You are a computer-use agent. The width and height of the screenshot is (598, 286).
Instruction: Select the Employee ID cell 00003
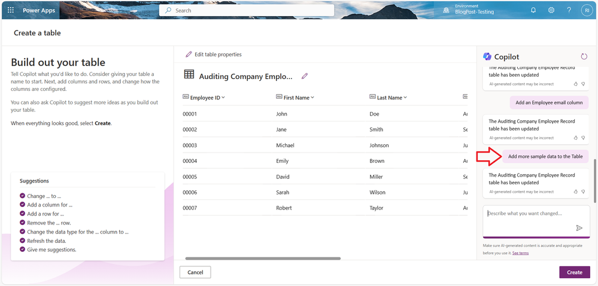click(x=190, y=145)
